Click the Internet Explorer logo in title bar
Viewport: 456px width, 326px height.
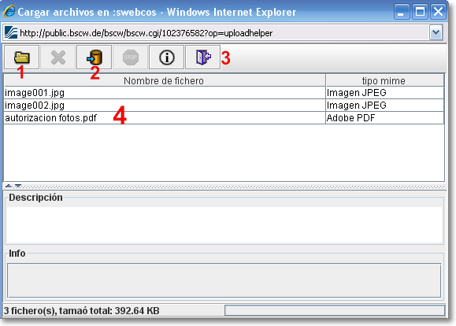9,11
